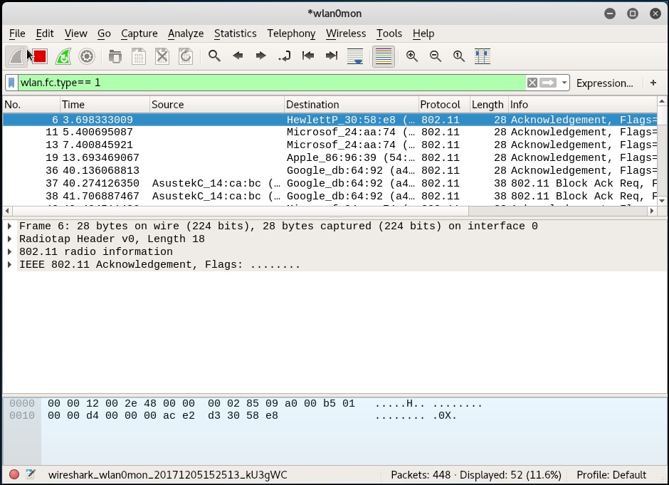Viewport: 669px width, 485px height.
Task: Click the capture file properties status icon
Action: [31, 474]
